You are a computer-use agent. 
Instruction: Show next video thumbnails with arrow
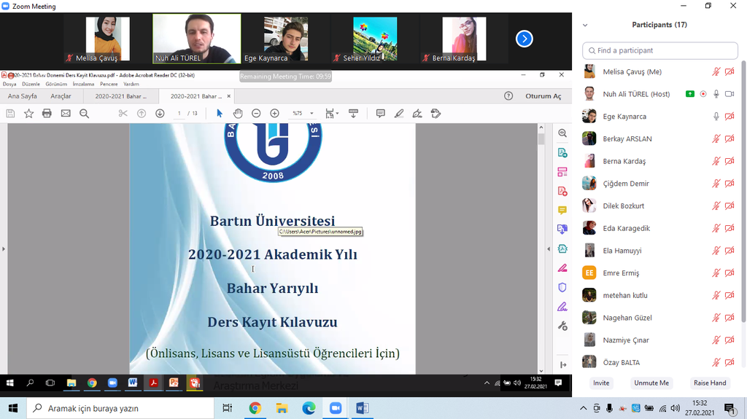[524, 39]
